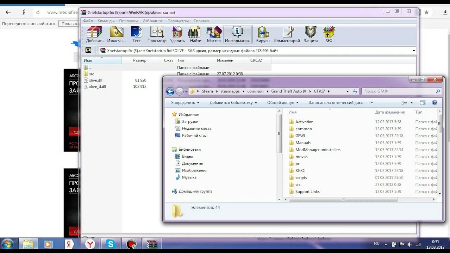This screenshot has width=450, height=253.
Task: Open the volume speaker tray icon
Action: point(410,244)
